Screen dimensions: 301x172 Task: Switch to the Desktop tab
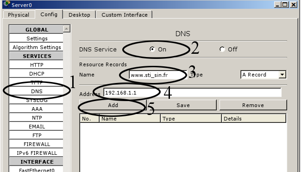pyautogui.click(x=79, y=15)
